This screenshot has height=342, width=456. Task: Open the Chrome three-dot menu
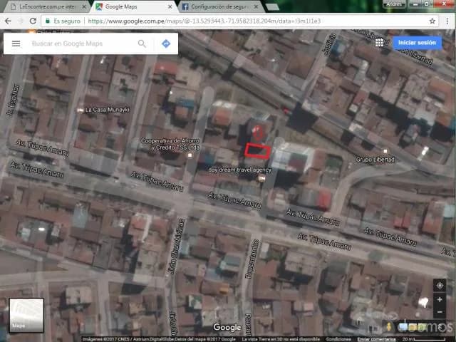point(447,21)
